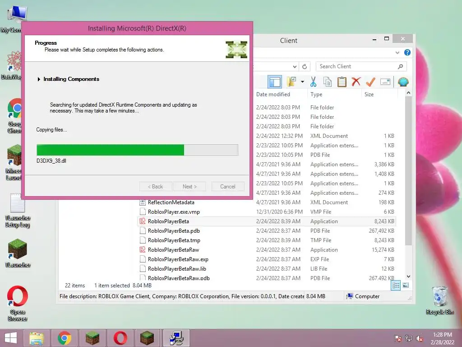This screenshot has width=462, height=347.
Task: Click the Installing Components arrow marker
Action: point(39,79)
